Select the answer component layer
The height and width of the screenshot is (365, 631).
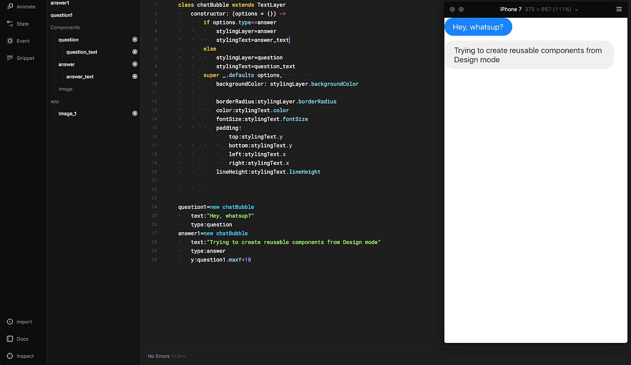(67, 64)
